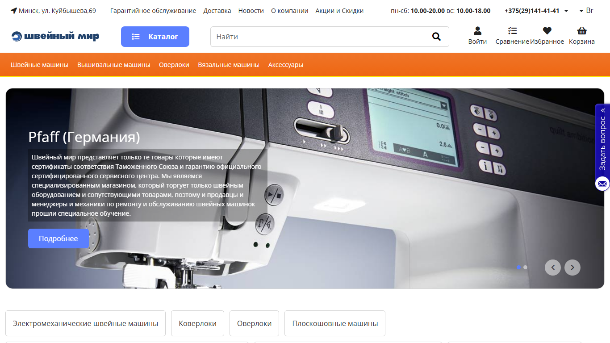Expand the phone number dropdown arrow
This screenshot has height=343, width=610.
566,11
